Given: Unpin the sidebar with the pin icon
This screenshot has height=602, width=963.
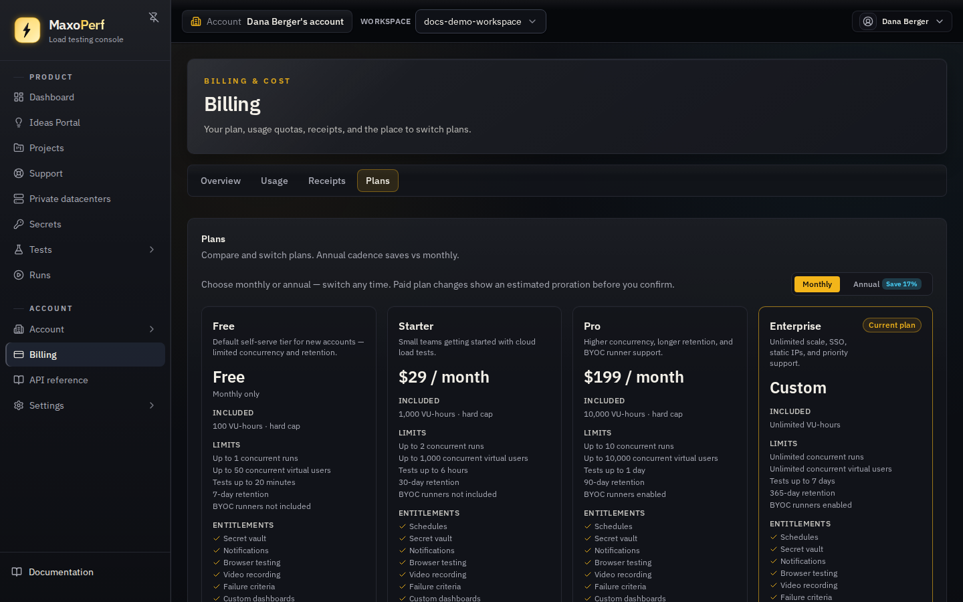Looking at the screenshot, I should (x=154, y=17).
